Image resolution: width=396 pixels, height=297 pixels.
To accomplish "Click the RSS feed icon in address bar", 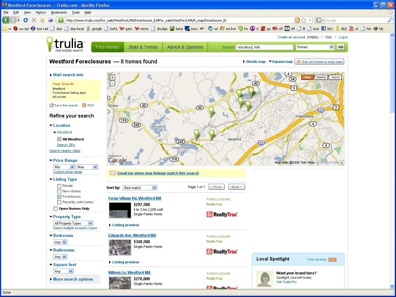I will (x=297, y=20).
